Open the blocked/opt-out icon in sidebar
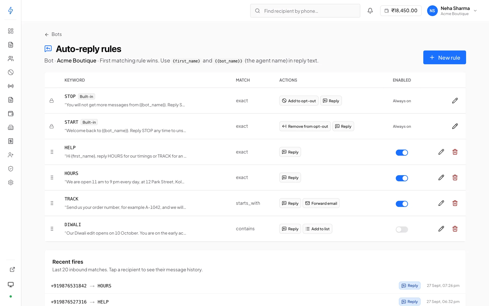This screenshot has width=489, height=306. (x=11, y=72)
